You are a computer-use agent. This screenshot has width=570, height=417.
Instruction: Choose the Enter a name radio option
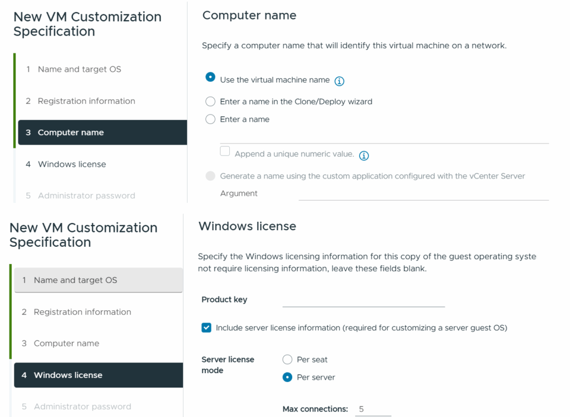pos(210,119)
